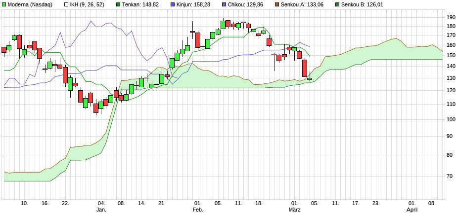Image resolution: width=456 pixels, height=213 pixels.
Task: Click the '01.' date label above Feb.
Action: tap(198, 203)
